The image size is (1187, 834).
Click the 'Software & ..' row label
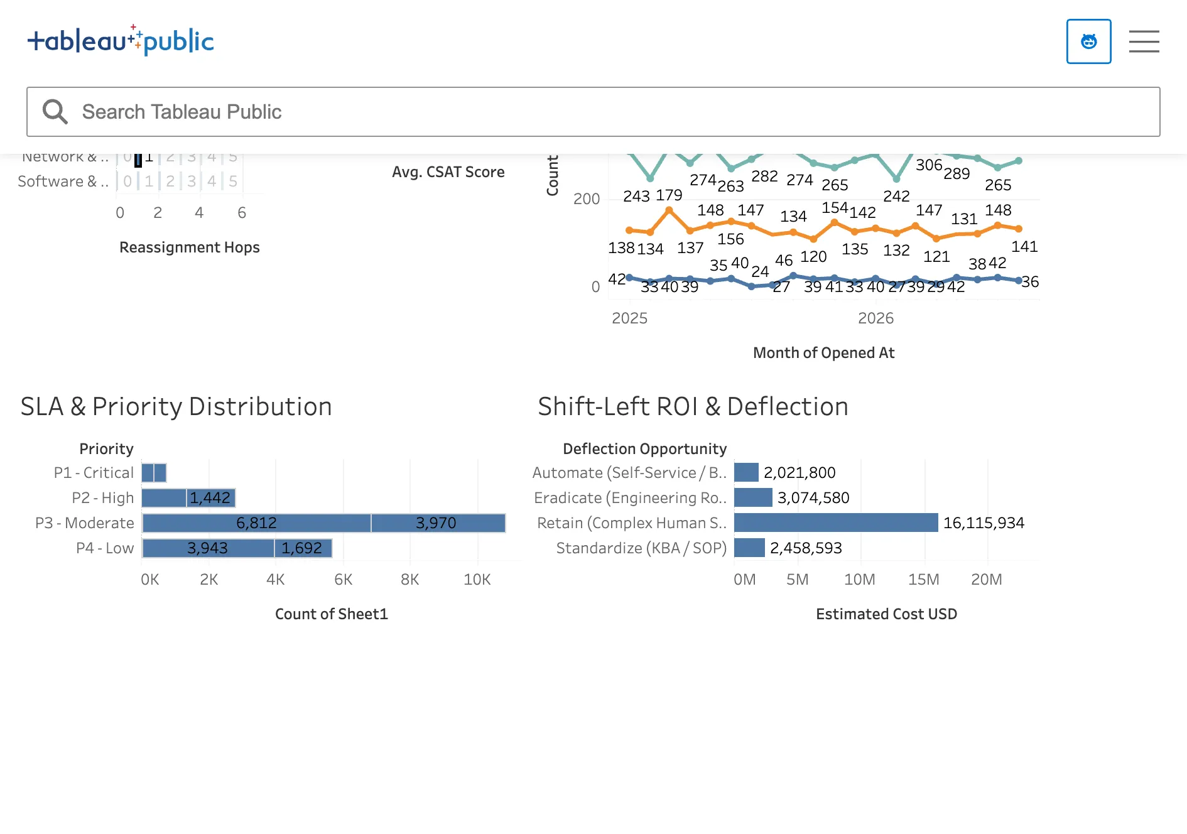pyautogui.click(x=63, y=181)
